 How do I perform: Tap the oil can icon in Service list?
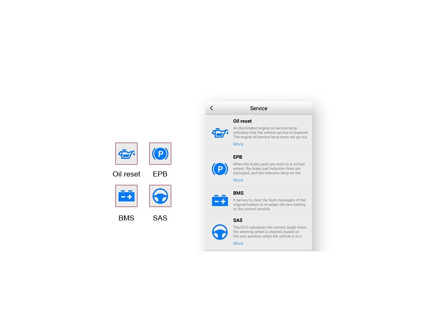pos(220,133)
